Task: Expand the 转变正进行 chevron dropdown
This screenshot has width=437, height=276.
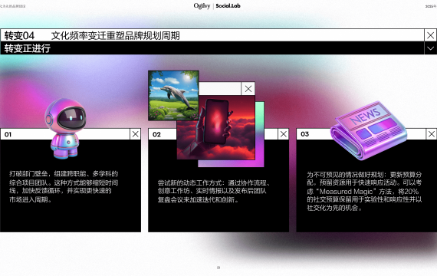Action: [430, 48]
